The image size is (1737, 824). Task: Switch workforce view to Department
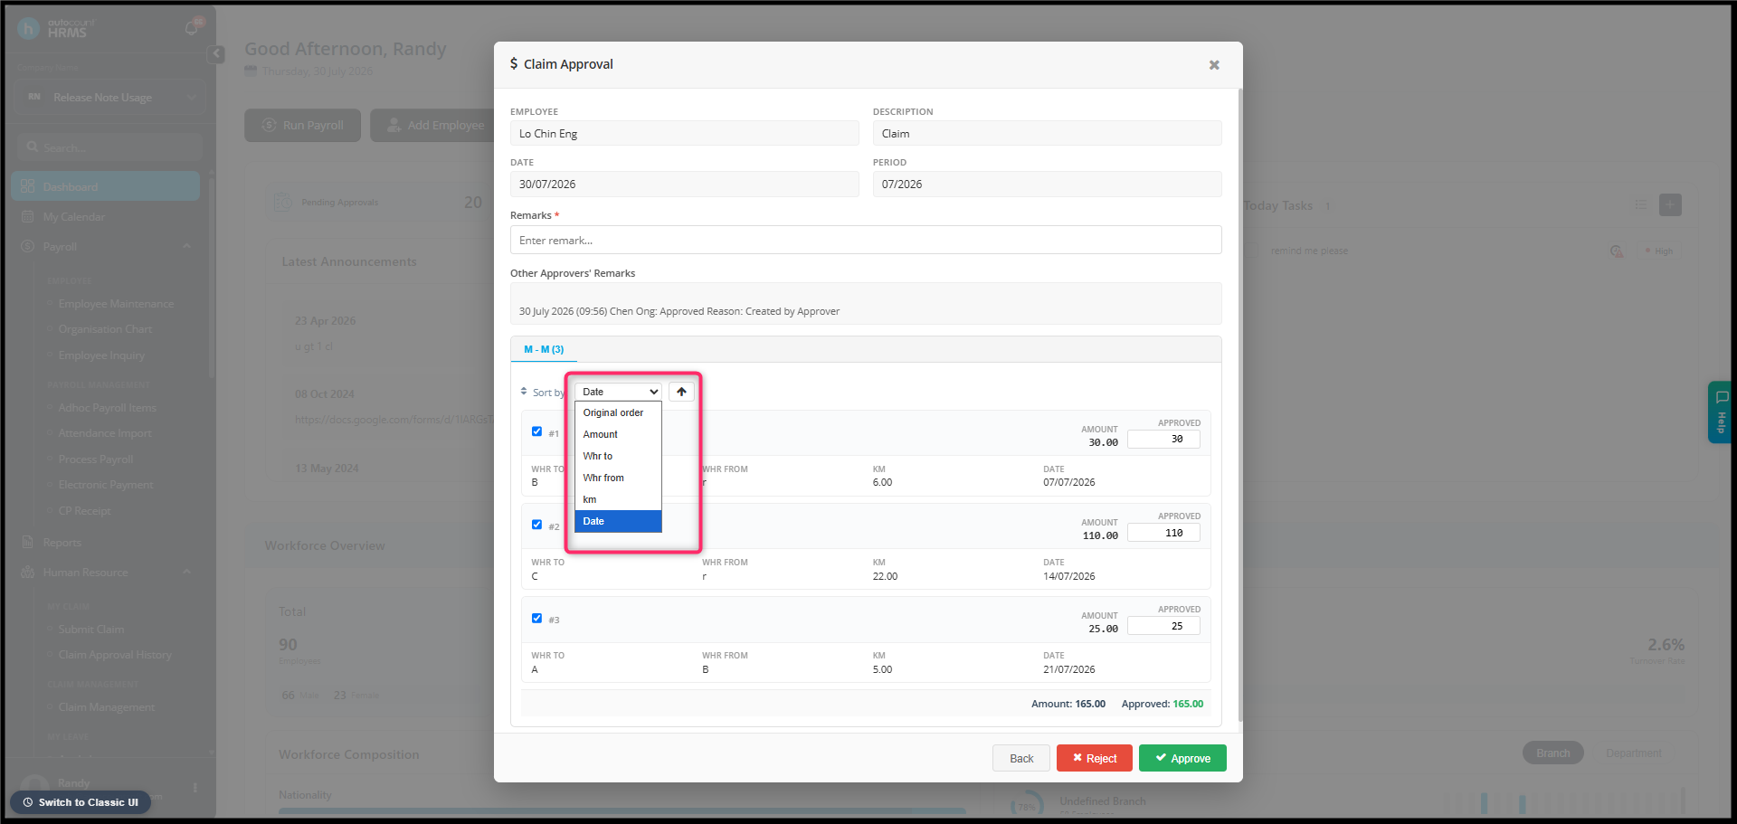(1633, 753)
